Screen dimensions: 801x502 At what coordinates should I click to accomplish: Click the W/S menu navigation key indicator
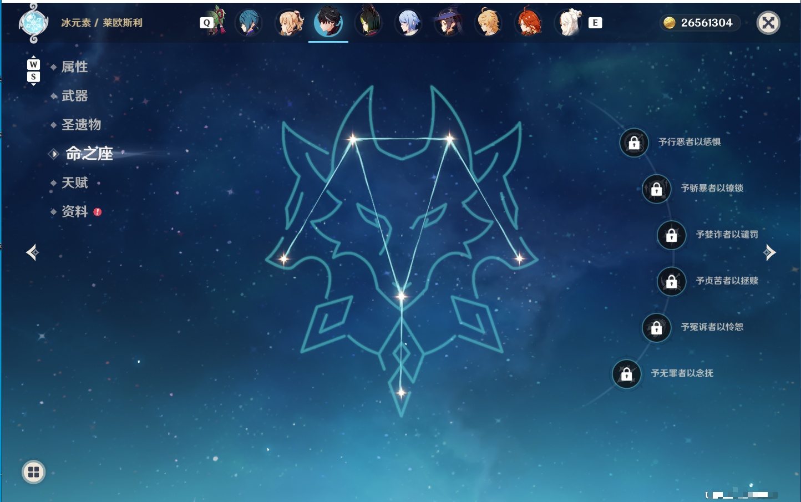(x=33, y=70)
